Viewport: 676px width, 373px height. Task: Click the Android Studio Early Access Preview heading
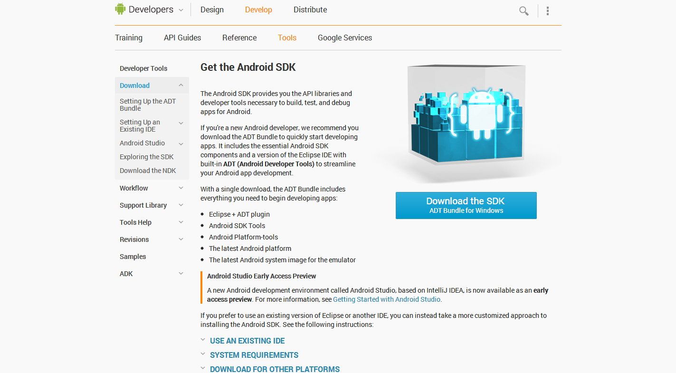[261, 276]
